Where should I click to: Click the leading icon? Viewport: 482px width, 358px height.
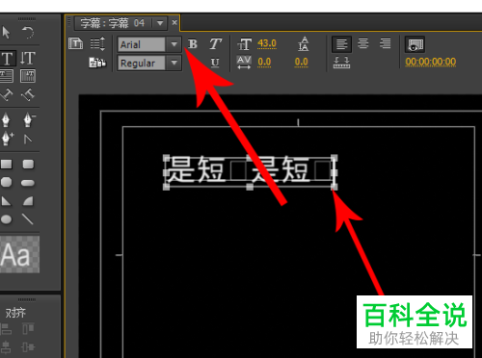[303, 43]
